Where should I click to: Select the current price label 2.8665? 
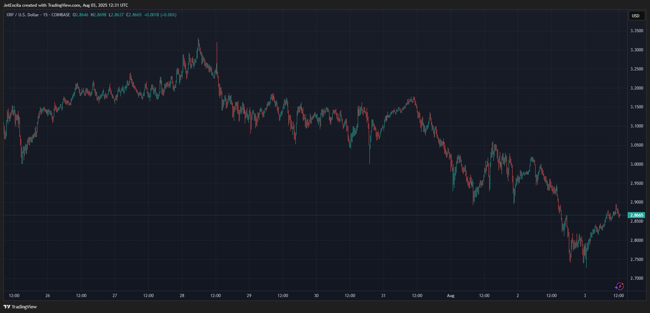[637, 215]
